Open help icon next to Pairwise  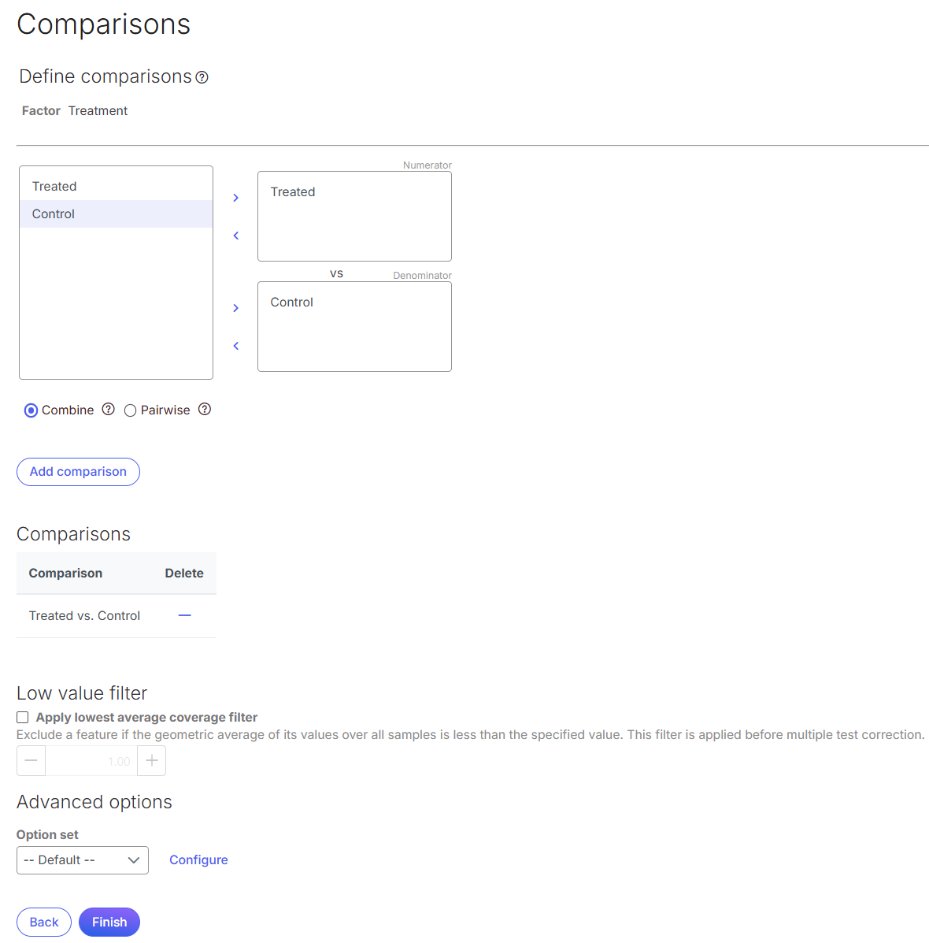(205, 409)
